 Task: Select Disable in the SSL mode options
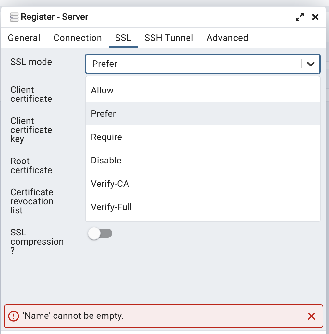point(203,161)
